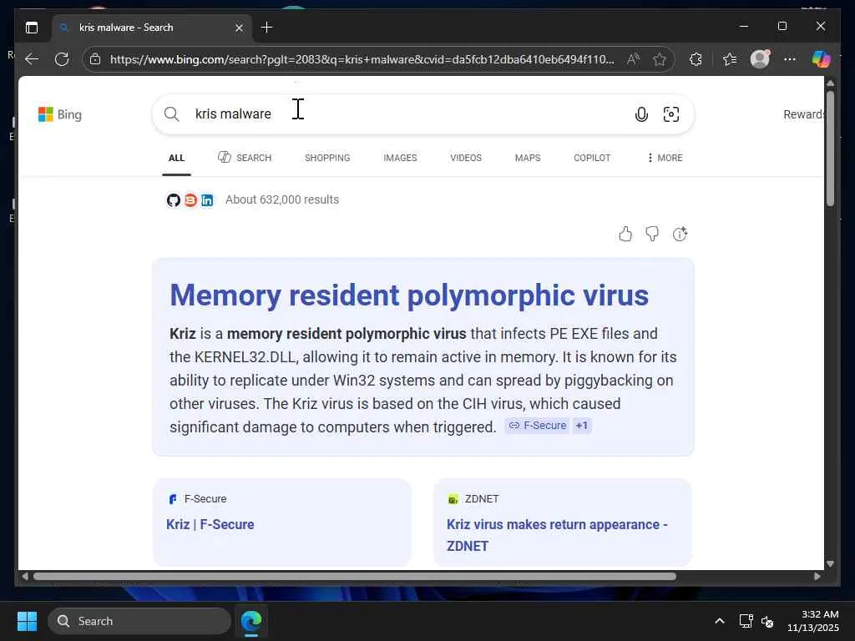Open 'Memory resident polymorphic virus' heading
Viewport: 855px width, 641px height.
pyautogui.click(x=409, y=295)
